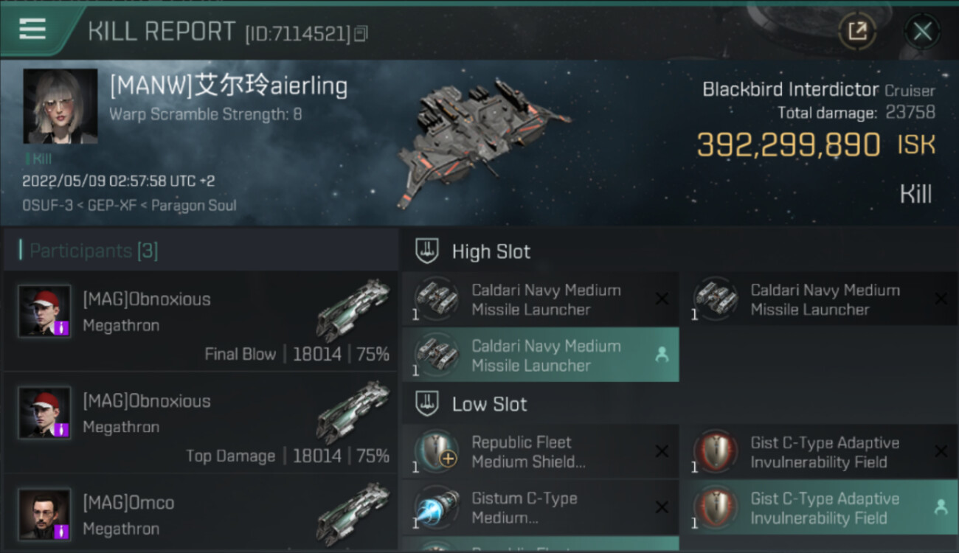Click the final blow Megathron ship icon
The width and height of the screenshot is (959, 553).
pos(353,310)
